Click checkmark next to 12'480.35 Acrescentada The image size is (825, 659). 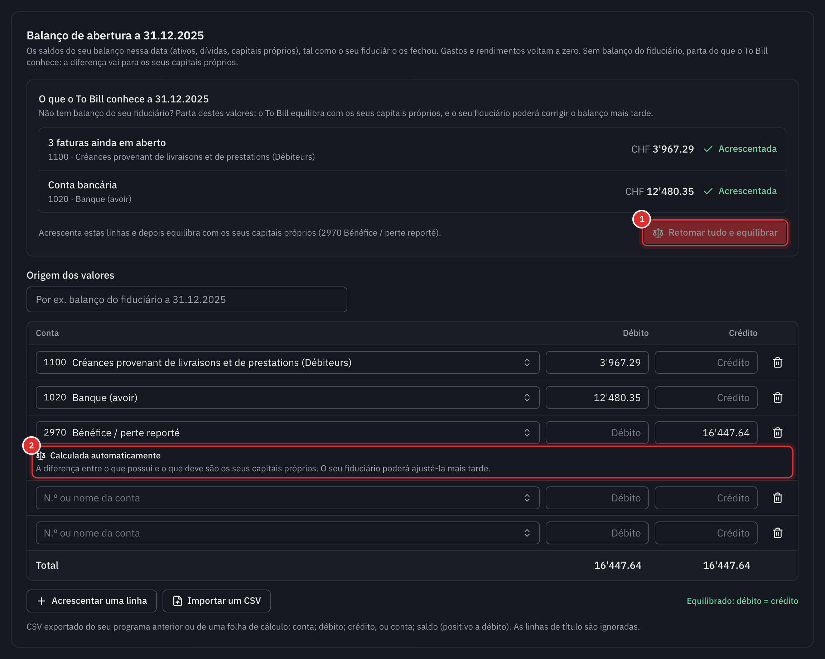(708, 191)
